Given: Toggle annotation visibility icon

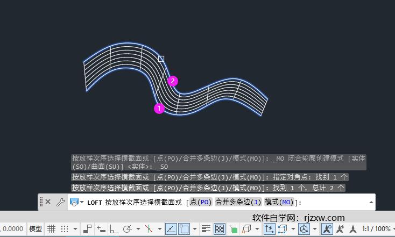Looking at the screenshot, I should point(327,229).
